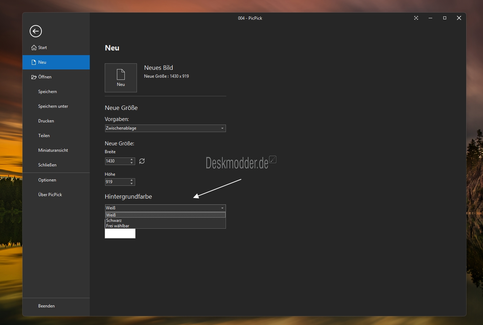
Task: Go back with the circled arrow icon
Action: click(x=36, y=31)
